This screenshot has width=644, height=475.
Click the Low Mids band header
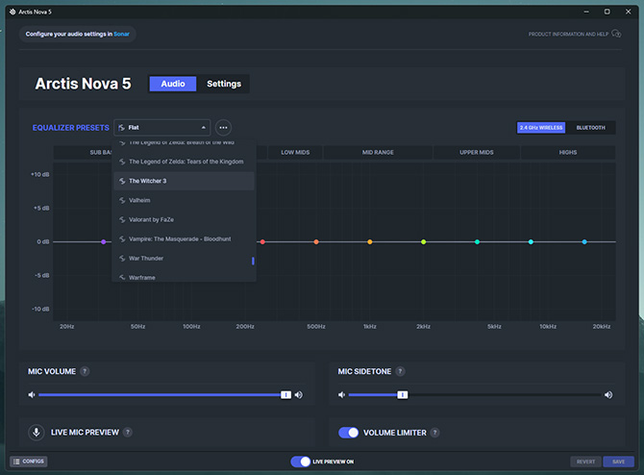pos(295,153)
